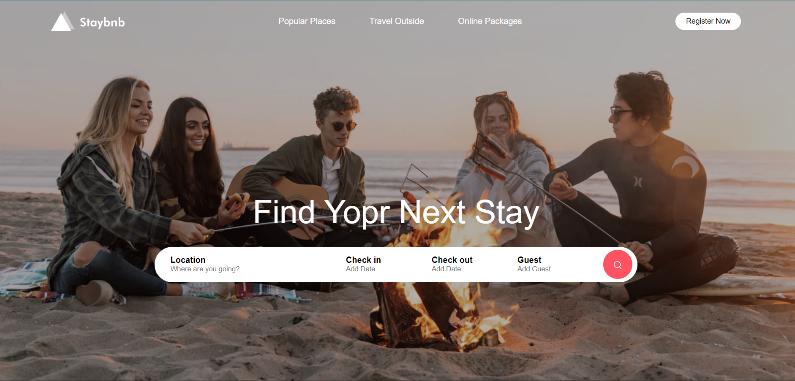
Task: Click the Check out label
Action: (x=452, y=260)
